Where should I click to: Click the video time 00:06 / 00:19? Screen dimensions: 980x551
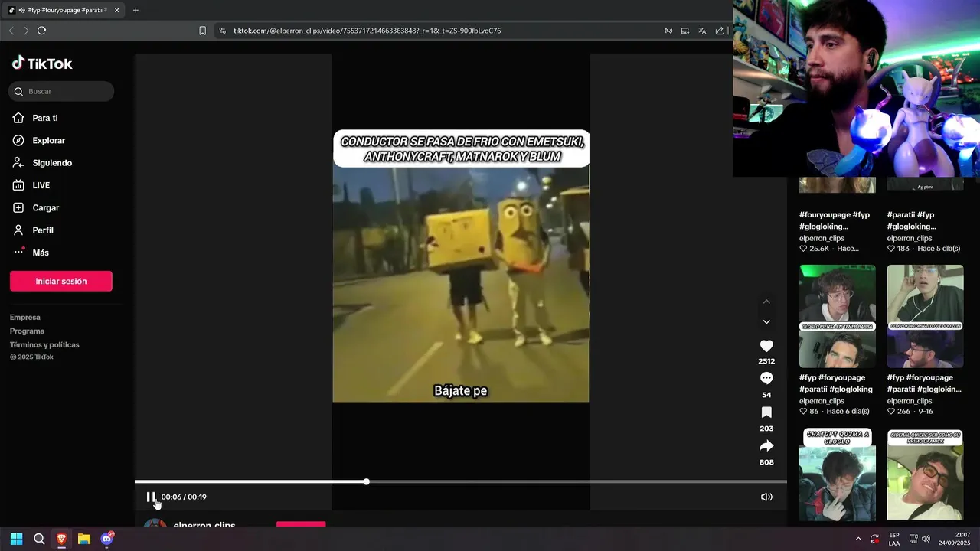click(x=184, y=497)
